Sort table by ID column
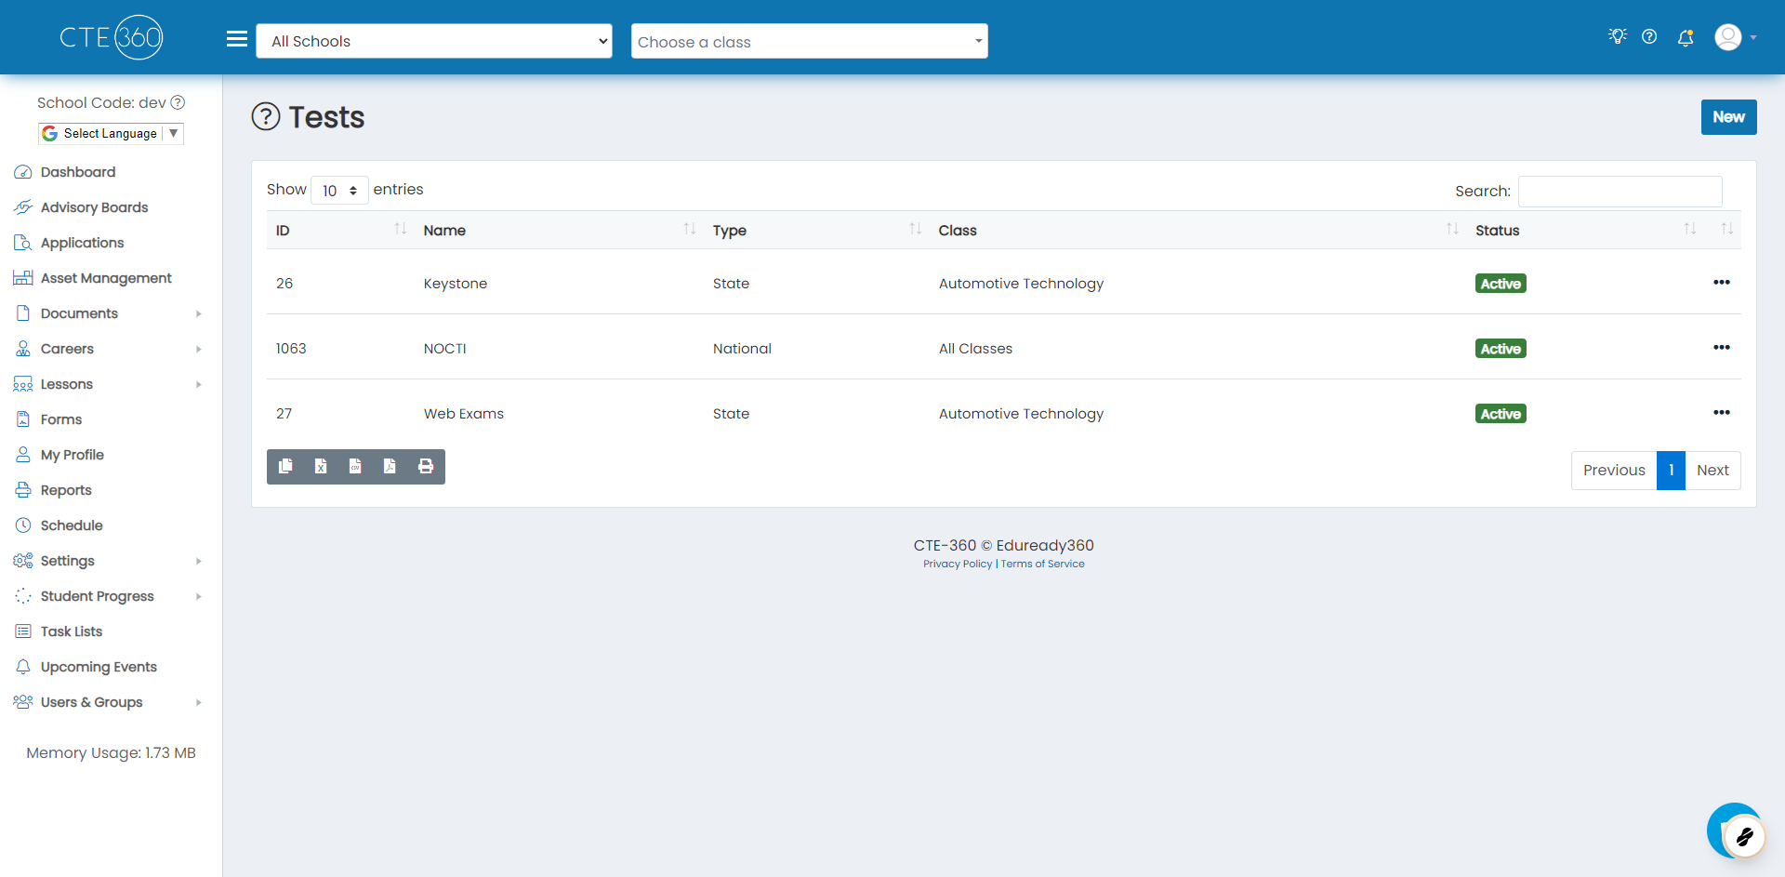 tap(341, 230)
